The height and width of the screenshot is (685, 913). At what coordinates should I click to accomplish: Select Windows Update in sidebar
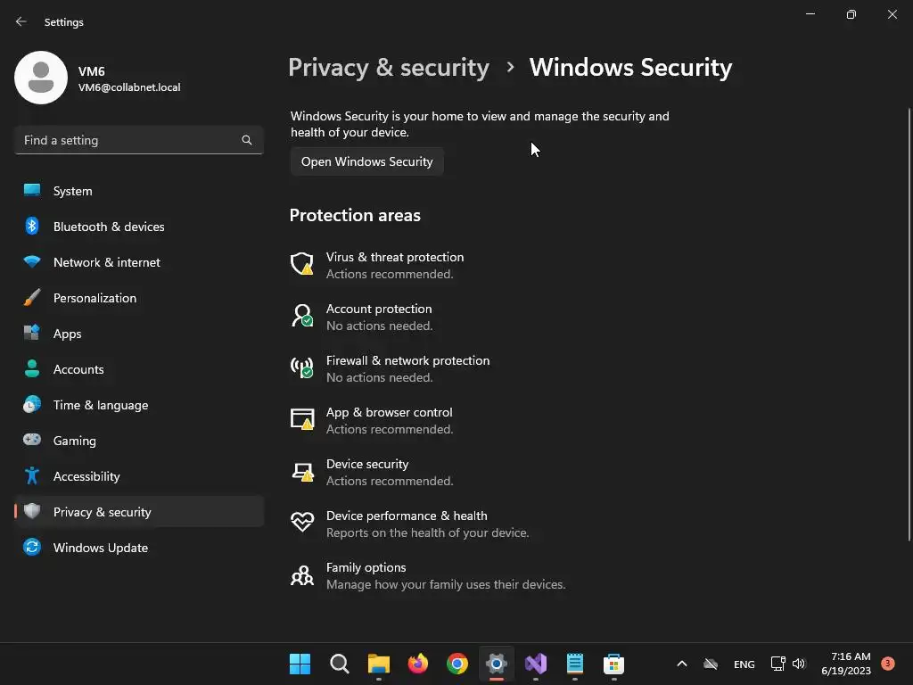(x=138, y=548)
